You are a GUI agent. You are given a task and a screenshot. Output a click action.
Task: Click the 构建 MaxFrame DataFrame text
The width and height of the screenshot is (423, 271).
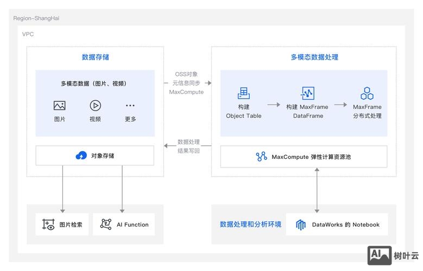307,111
